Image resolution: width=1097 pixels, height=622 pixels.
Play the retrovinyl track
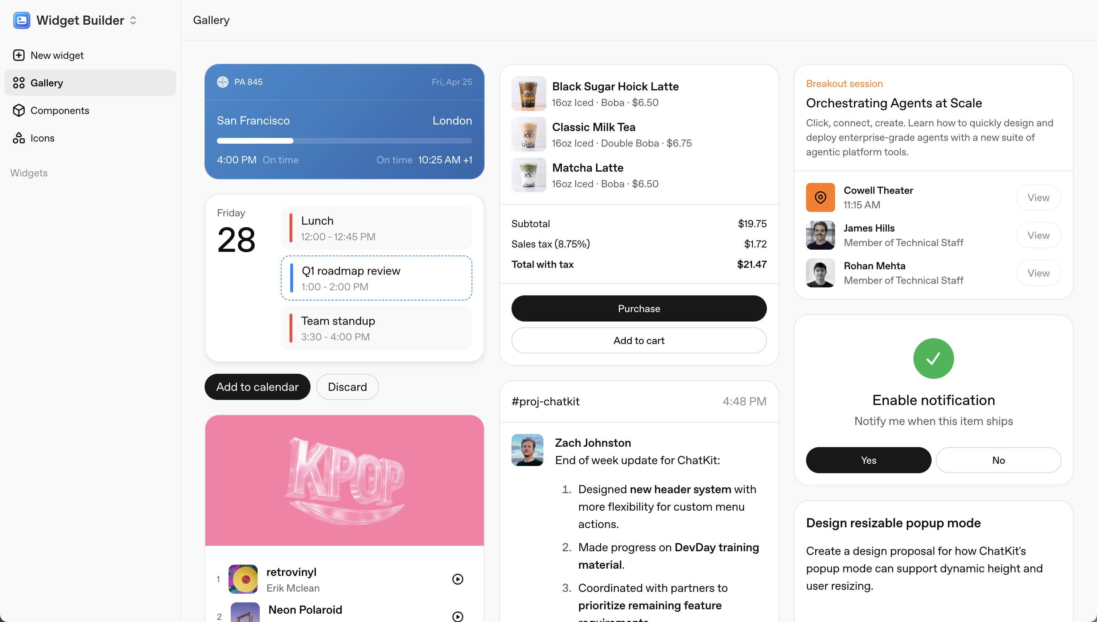tap(457, 578)
